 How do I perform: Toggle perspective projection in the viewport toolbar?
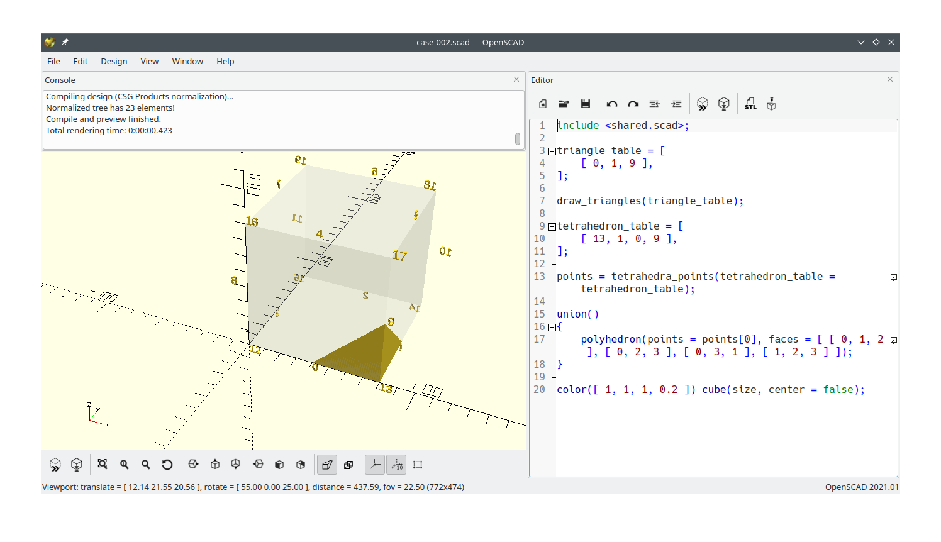326,464
